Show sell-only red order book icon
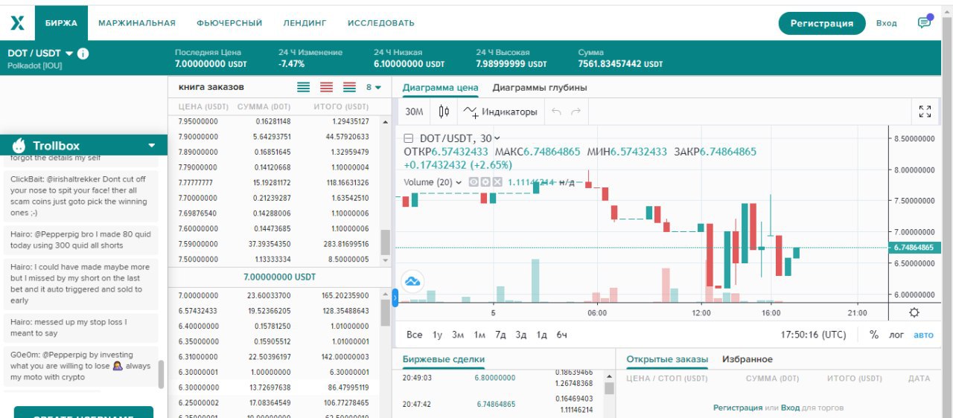 pyautogui.click(x=326, y=87)
